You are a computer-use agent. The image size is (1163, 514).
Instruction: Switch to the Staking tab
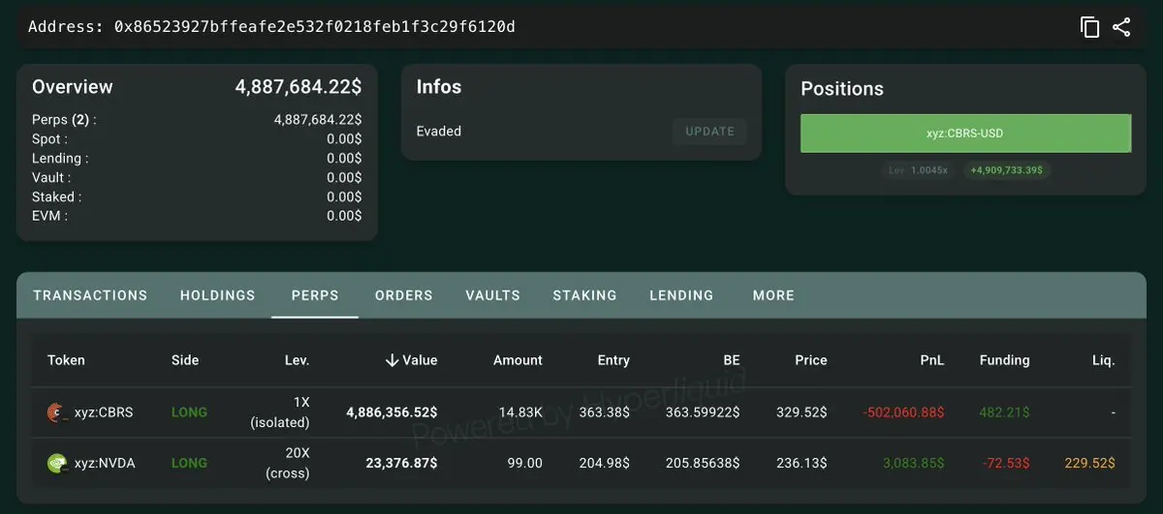pos(584,295)
